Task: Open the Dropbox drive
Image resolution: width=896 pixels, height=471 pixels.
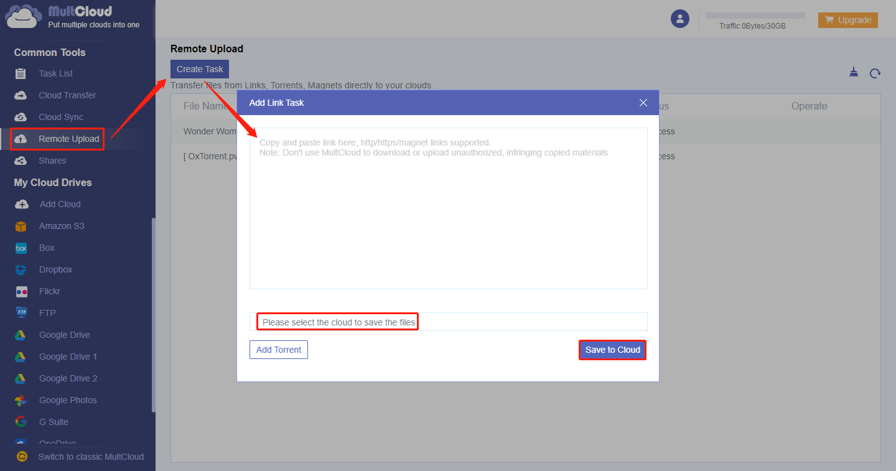Action: coord(56,269)
